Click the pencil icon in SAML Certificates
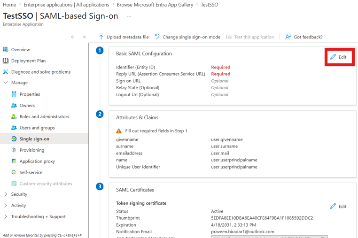The width and height of the screenshot is (358, 238). [x=333, y=206]
